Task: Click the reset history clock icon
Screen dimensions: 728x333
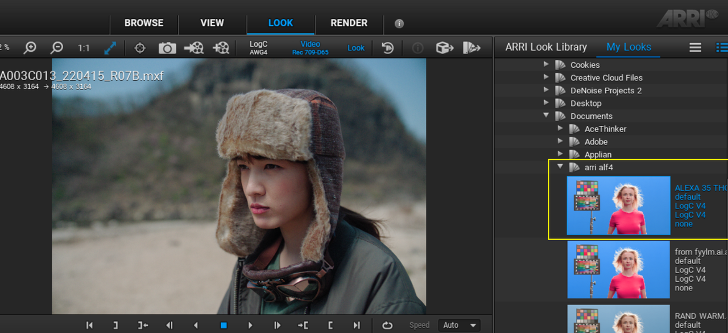Action: 388,48
